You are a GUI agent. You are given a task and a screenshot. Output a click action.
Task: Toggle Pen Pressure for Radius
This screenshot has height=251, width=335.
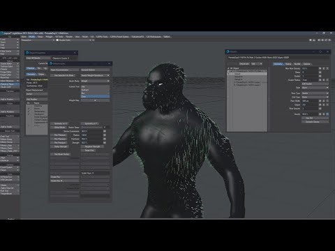pos(59,135)
